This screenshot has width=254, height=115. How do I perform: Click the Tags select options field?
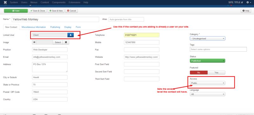[218, 49]
